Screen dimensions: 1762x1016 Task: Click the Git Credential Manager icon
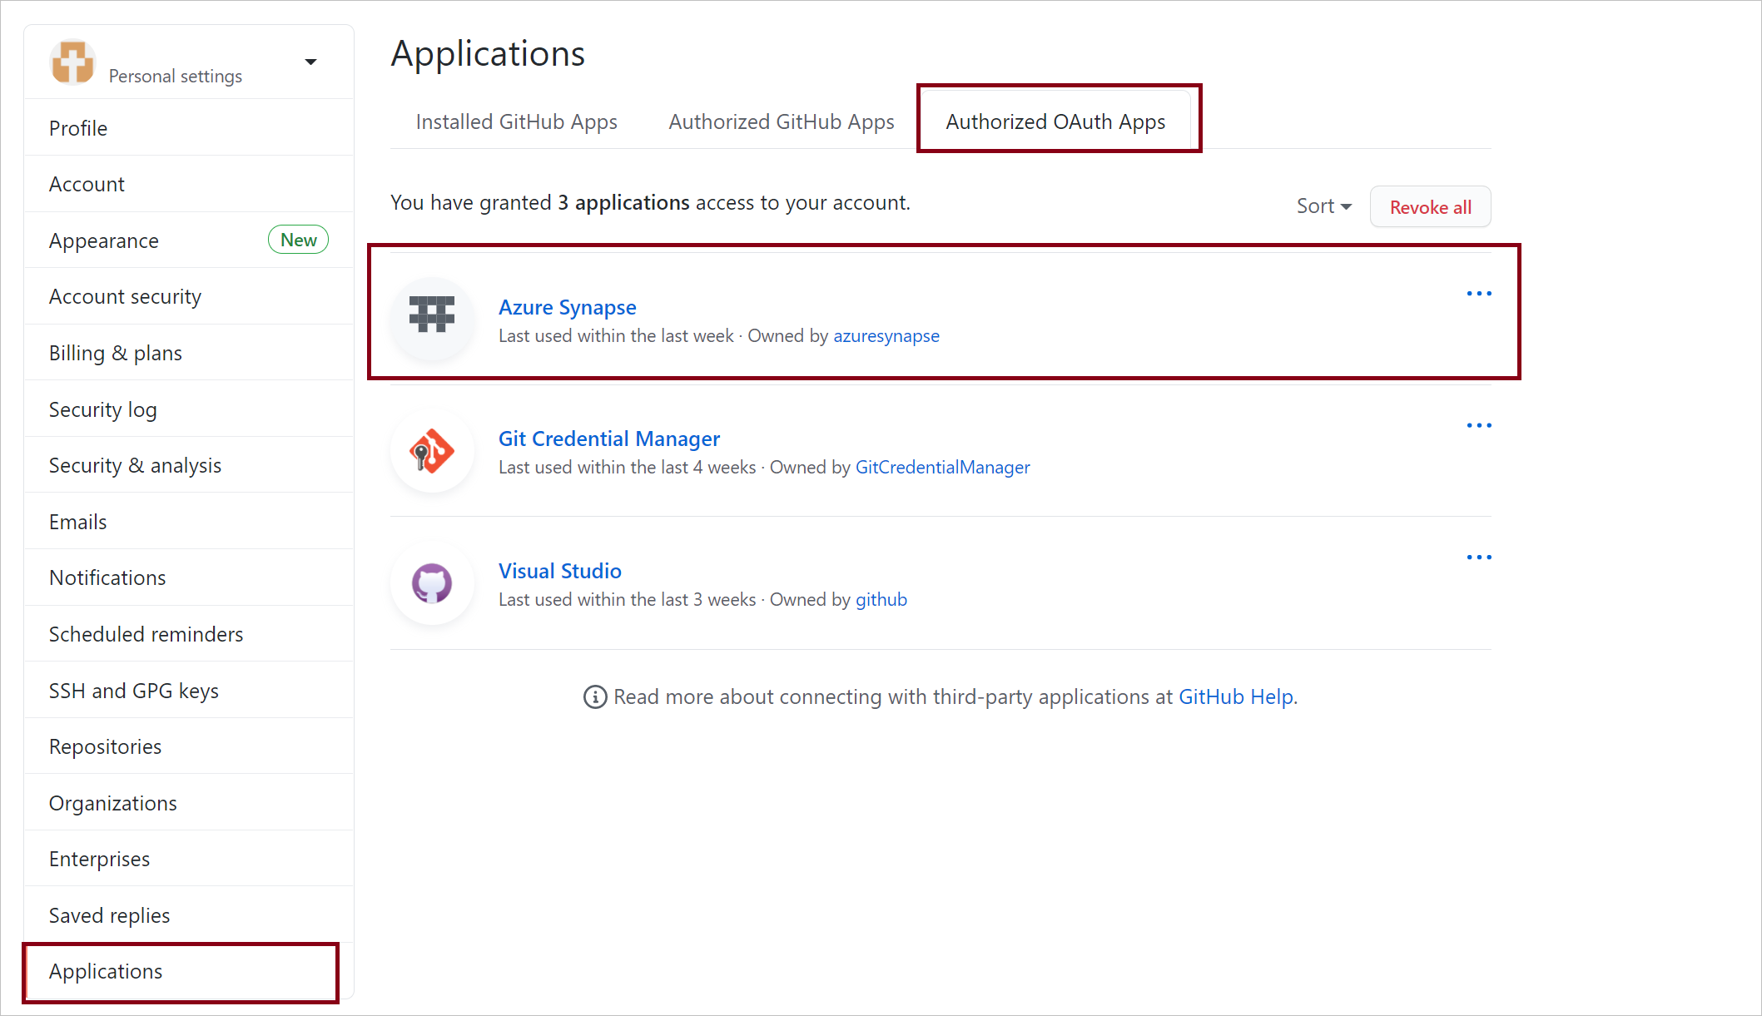[432, 450]
